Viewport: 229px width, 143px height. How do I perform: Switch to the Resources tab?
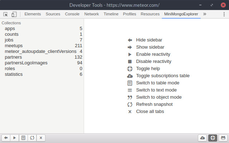pyautogui.click(x=150, y=14)
